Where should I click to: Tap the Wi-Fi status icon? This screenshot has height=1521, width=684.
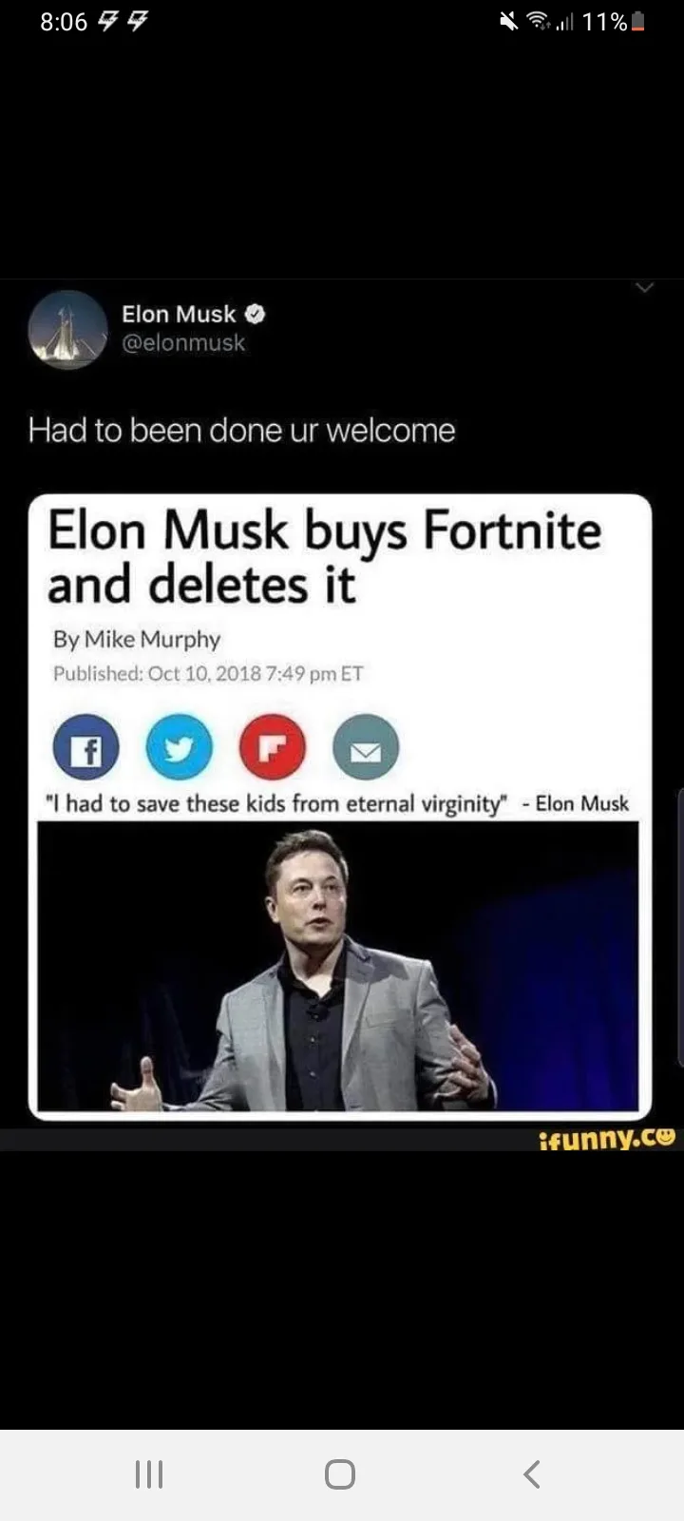coord(541,22)
